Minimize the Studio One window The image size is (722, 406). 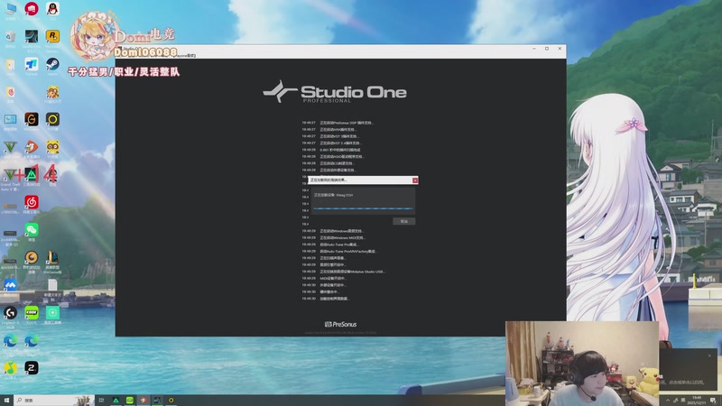point(534,49)
